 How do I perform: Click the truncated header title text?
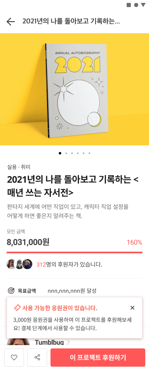[71, 22]
